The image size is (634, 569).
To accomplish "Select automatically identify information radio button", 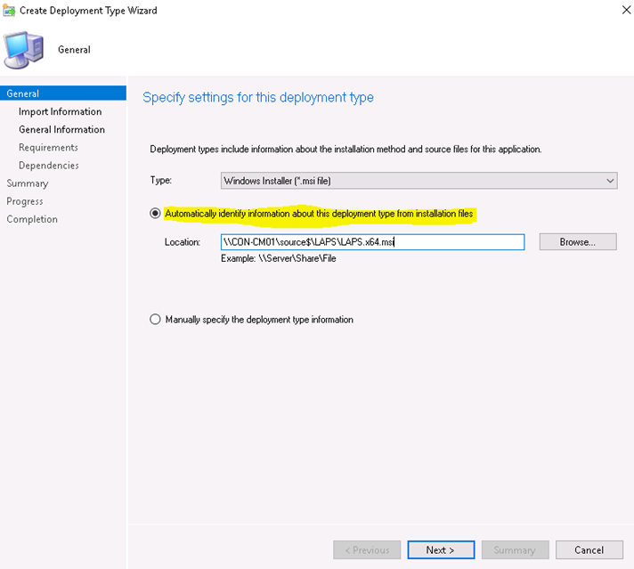I will pyautogui.click(x=155, y=213).
